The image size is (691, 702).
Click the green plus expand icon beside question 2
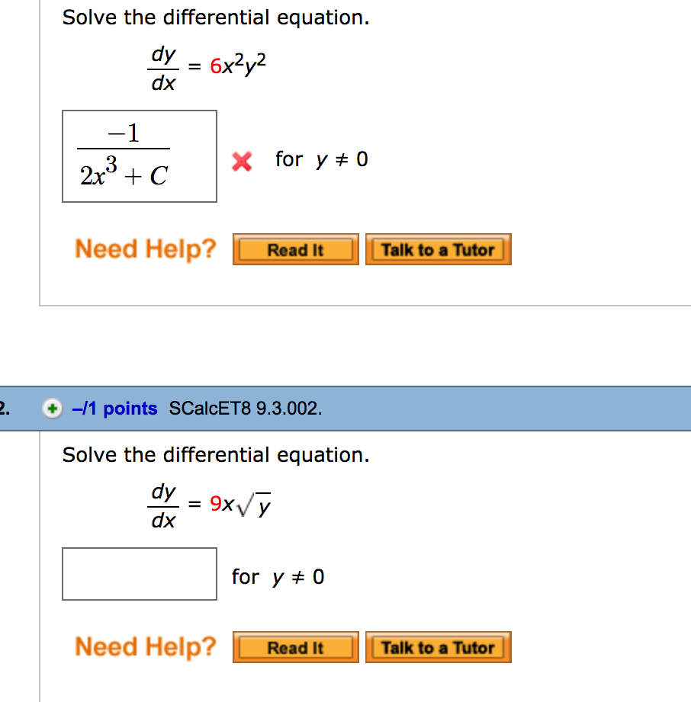(51, 409)
